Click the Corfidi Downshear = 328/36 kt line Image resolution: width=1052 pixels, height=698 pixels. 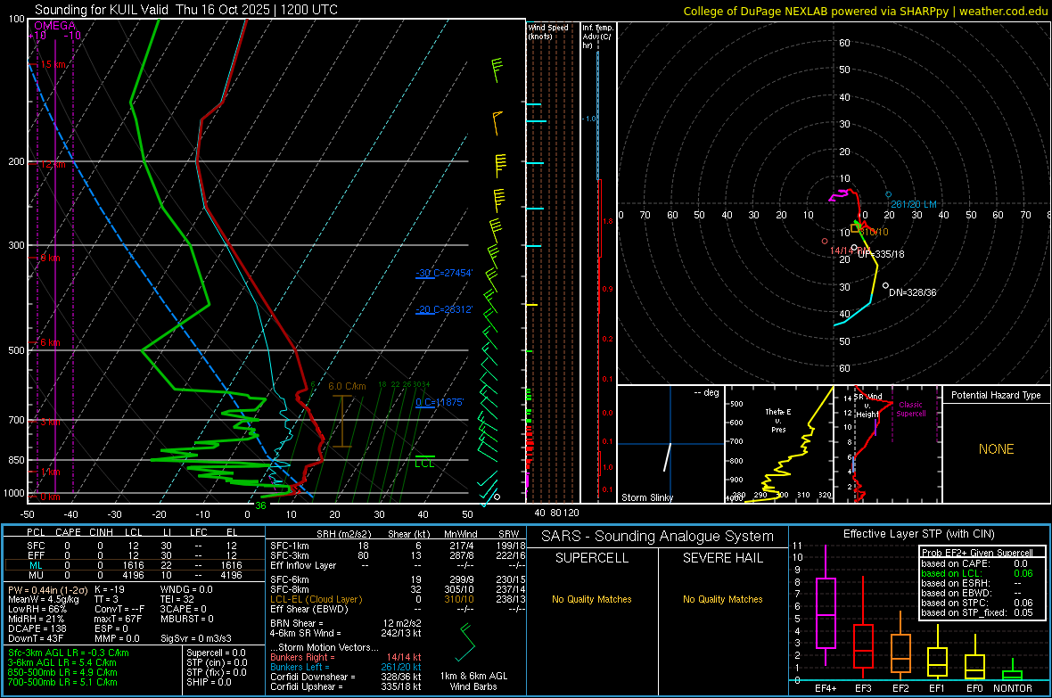coord(346,677)
